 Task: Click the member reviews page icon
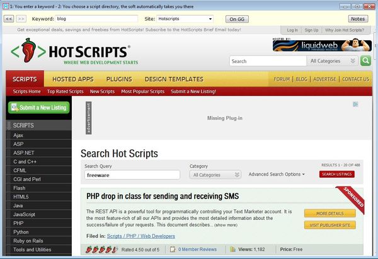coord(173,250)
